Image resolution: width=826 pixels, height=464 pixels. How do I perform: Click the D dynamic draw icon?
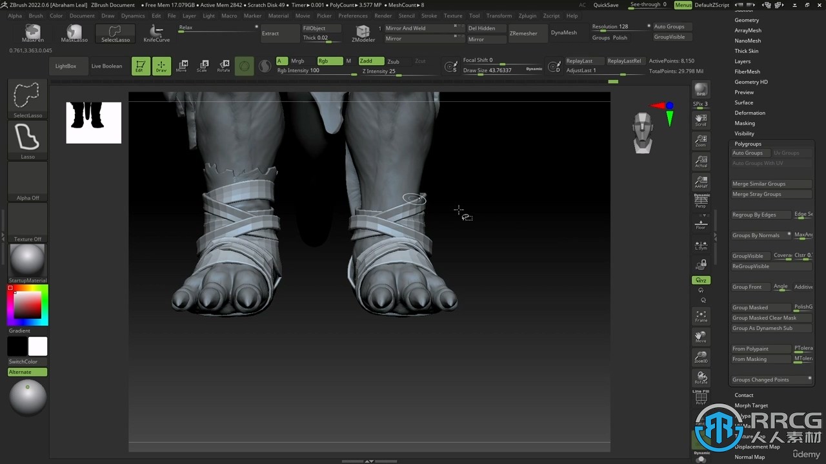[554, 66]
